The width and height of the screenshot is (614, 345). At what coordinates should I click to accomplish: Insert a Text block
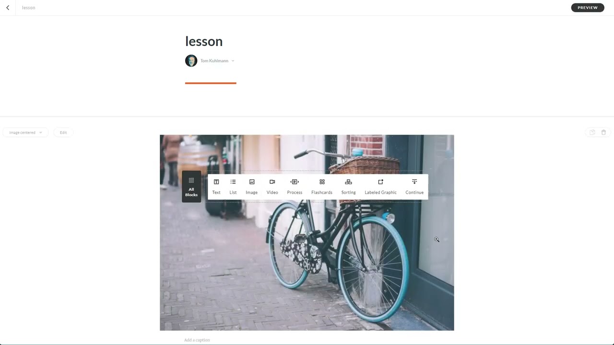(x=216, y=186)
